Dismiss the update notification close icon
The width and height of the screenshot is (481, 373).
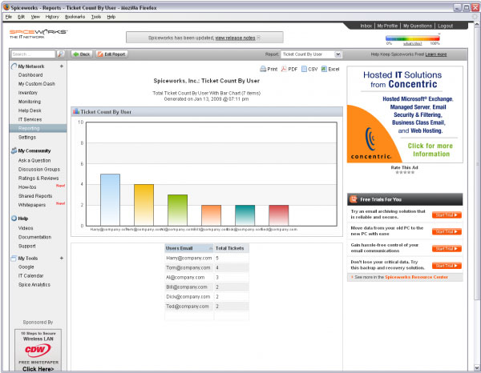coord(259,38)
